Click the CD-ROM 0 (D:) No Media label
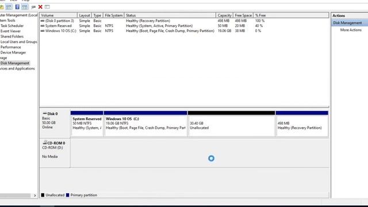The height and width of the screenshot is (207, 368). coord(55,153)
